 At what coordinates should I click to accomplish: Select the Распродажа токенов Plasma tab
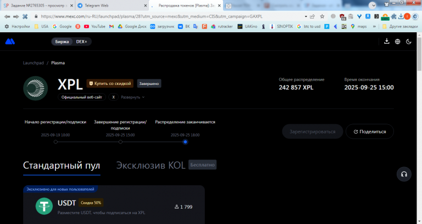[x=186, y=5]
